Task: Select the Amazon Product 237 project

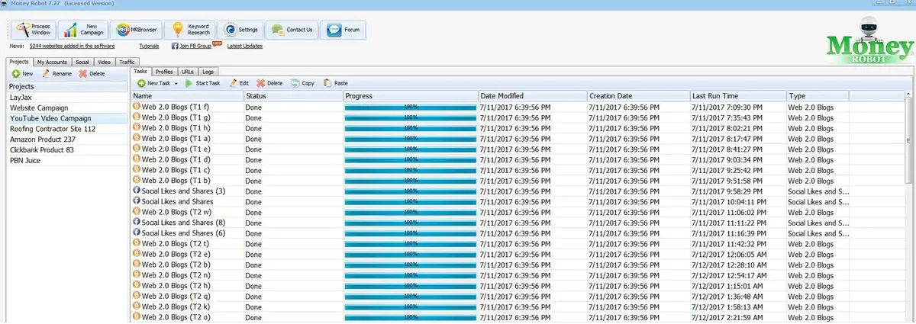Action: point(67,140)
